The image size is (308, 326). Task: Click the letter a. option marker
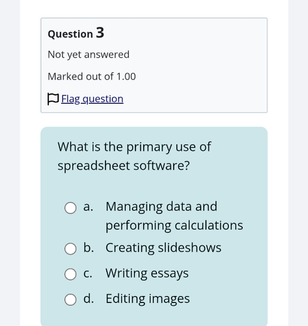[89, 207]
